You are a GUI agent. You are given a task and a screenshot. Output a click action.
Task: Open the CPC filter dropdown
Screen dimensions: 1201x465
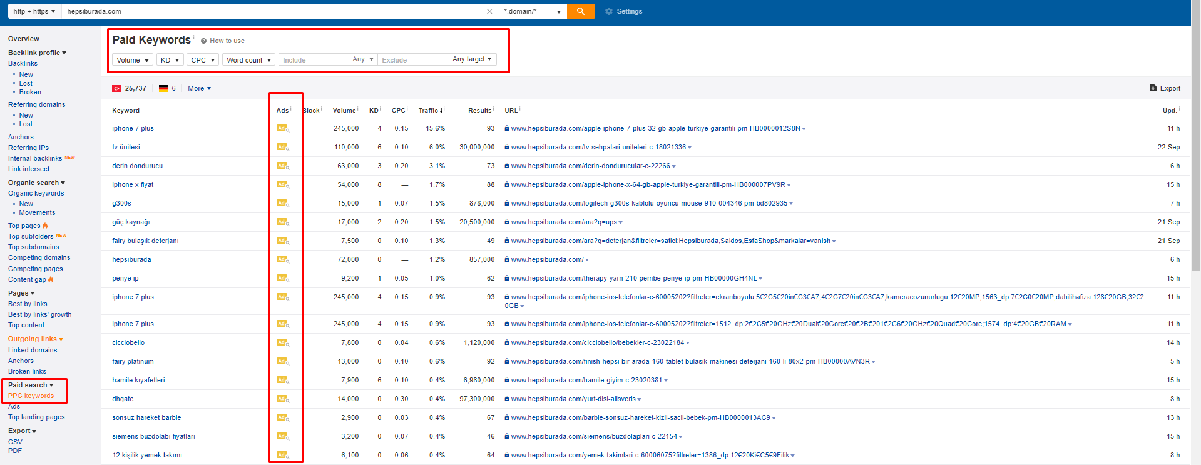203,60
